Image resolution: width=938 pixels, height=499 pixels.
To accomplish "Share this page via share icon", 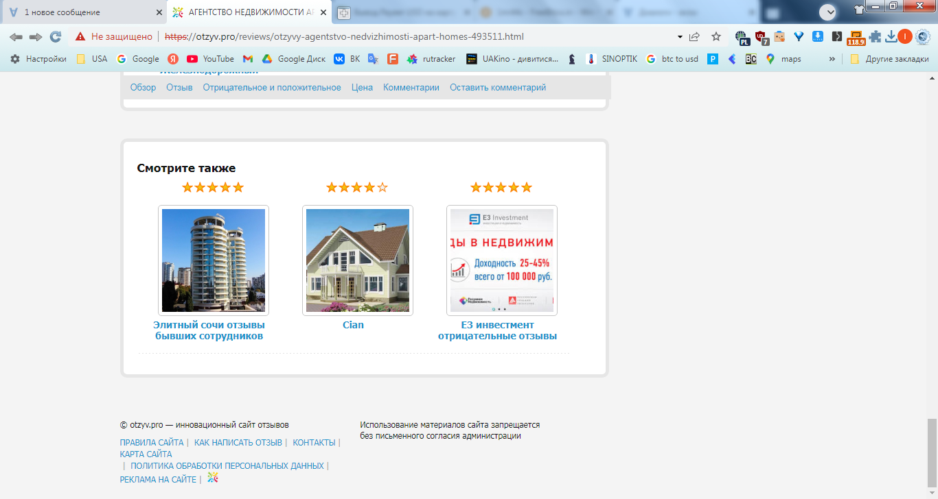I will tap(694, 36).
